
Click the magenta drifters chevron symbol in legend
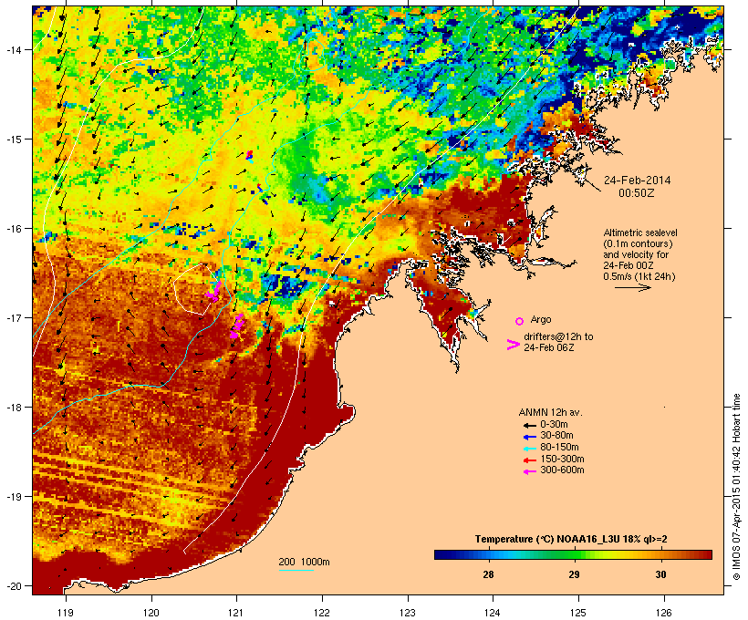click(513, 345)
